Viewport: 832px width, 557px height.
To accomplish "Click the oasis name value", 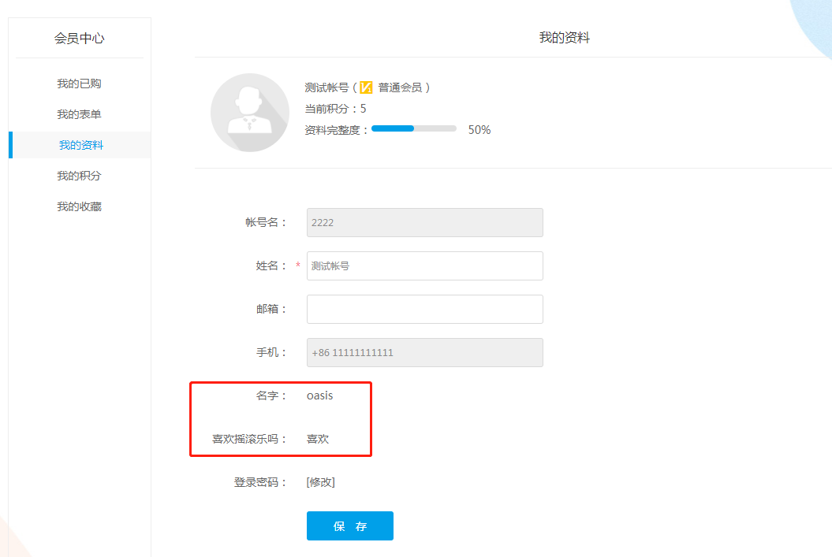I will [320, 395].
